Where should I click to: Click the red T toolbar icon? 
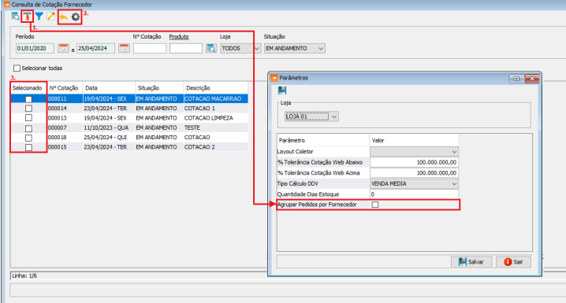27,17
